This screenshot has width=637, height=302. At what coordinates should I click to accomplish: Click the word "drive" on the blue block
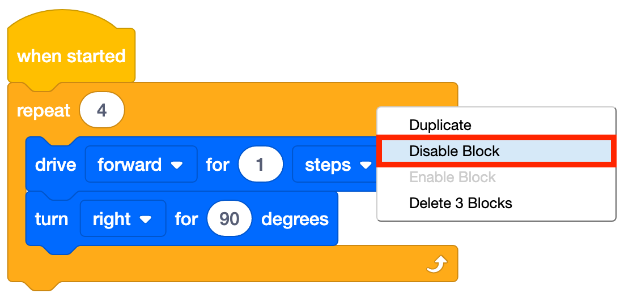coord(56,165)
